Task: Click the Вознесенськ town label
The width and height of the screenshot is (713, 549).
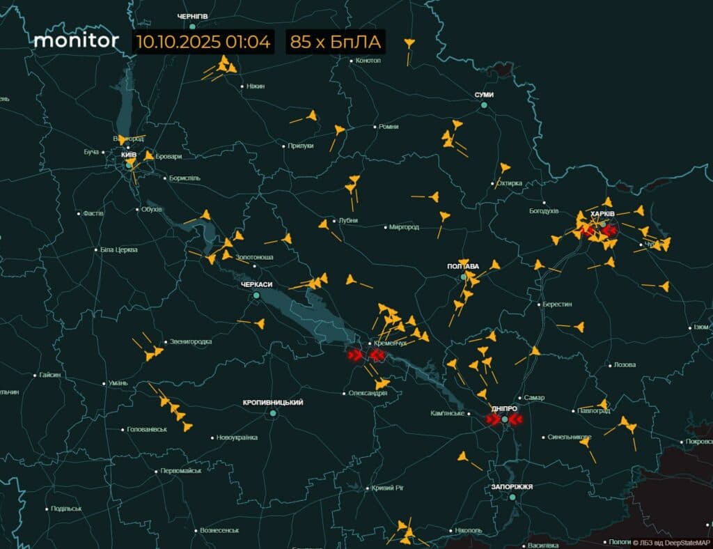Action: pos(219,530)
